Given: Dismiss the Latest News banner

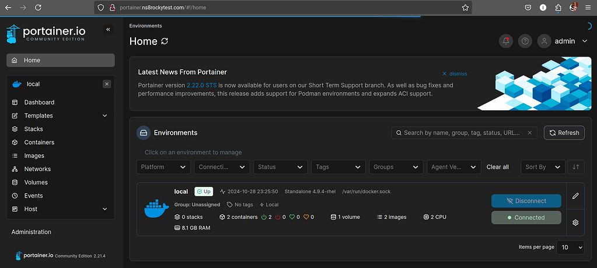Looking at the screenshot, I should (x=455, y=74).
